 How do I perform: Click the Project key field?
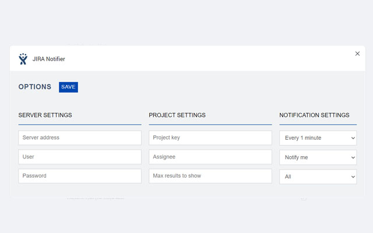210,137
